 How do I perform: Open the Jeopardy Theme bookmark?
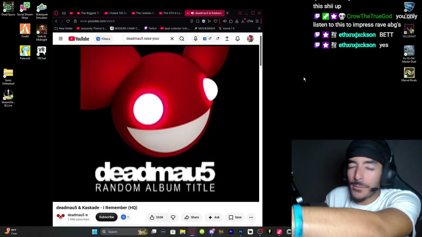[x=91, y=28]
